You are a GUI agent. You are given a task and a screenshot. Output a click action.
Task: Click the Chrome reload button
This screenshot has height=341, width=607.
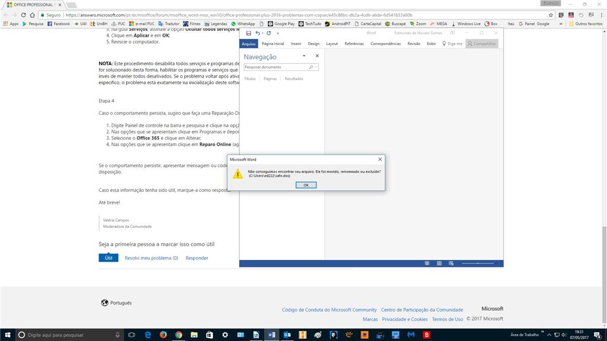23,15
